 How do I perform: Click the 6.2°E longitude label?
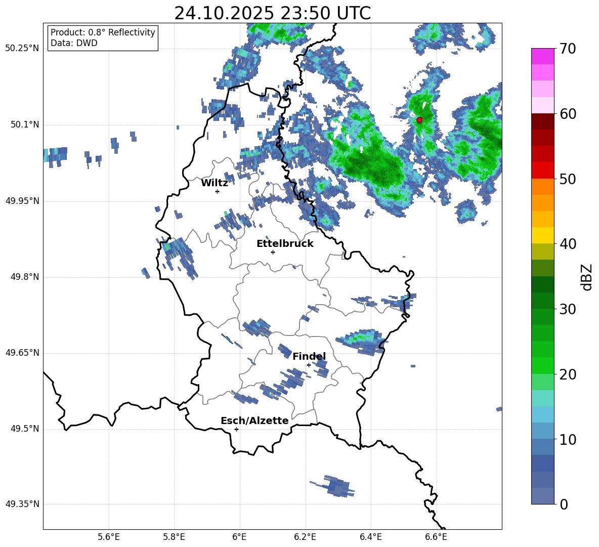coord(305,537)
